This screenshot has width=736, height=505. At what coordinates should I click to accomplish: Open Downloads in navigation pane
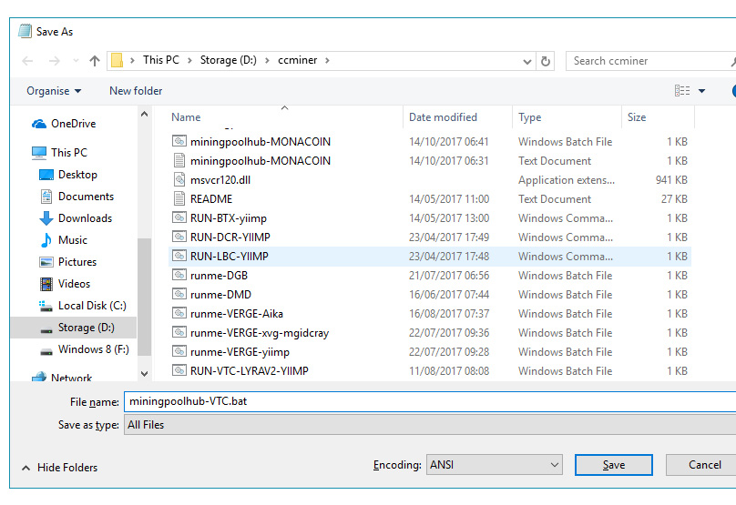point(76,218)
